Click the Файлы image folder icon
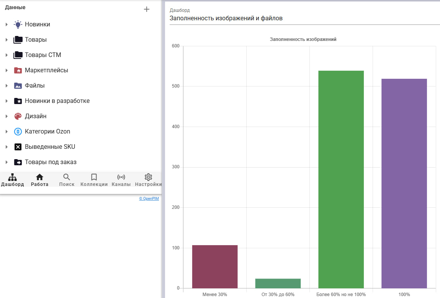Screen dimensions: 440x298 tap(18, 86)
